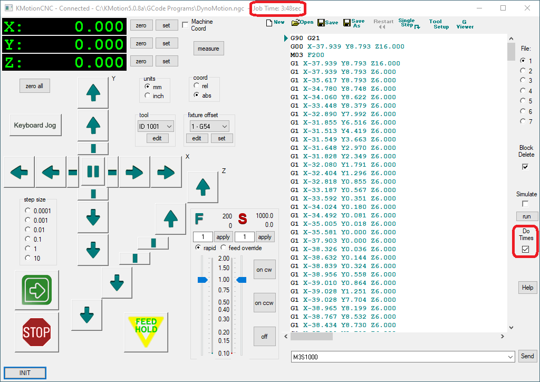Toggle the Simulate checkbox
Image resolution: width=540 pixels, height=382 pixels.
coord(525,204)
